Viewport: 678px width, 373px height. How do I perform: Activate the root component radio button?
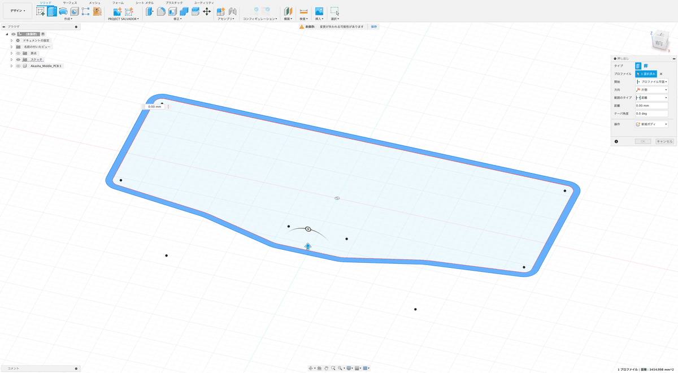tap(43, 34)
